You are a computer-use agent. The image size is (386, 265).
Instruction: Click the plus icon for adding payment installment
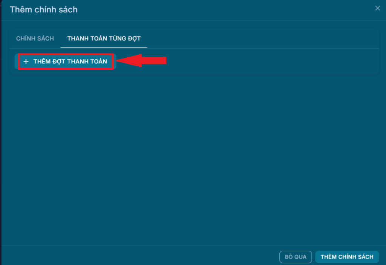click(26, 61)
